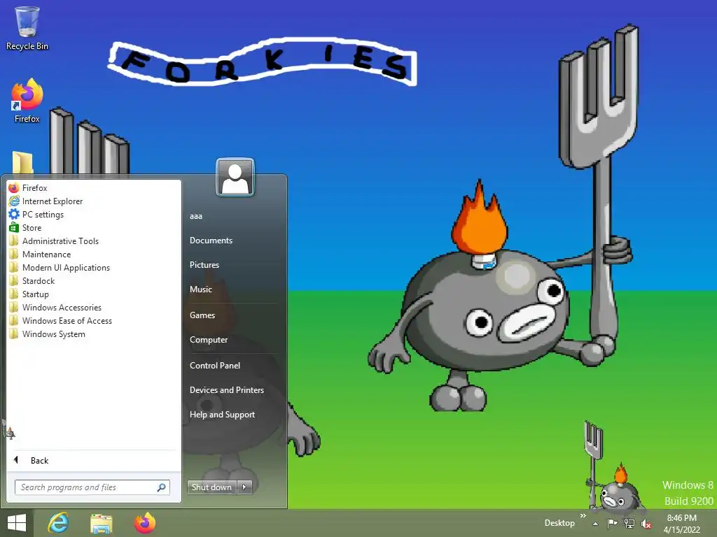
Task: Open Firefox from the taskbar
Action: click(144, 523)
